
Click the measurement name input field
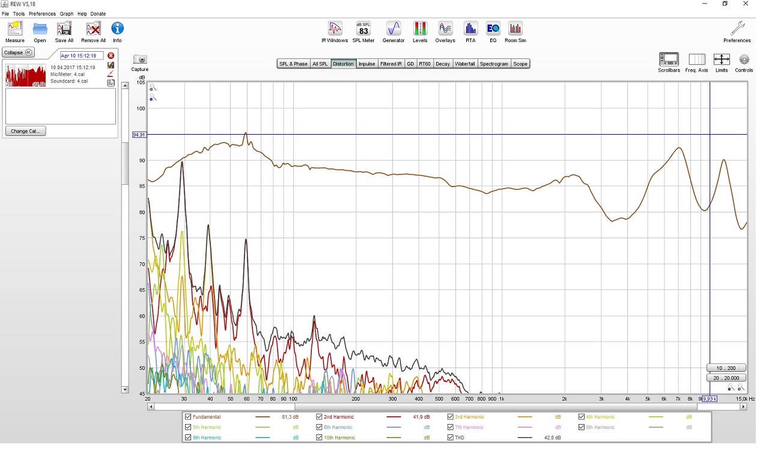(x=82, y=56)
